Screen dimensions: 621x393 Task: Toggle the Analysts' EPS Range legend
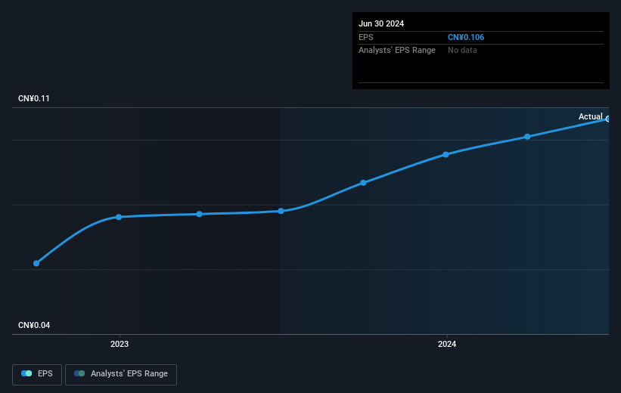121,374
